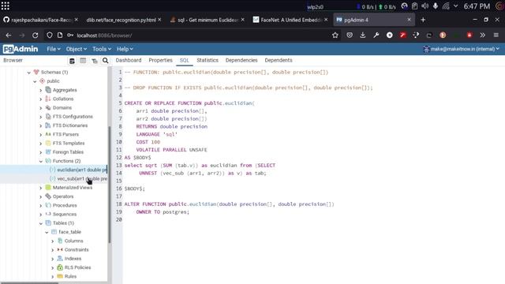This screenshot has height=284, width=505.
Task: Expand the Domains node
Action: click(40, 108)
